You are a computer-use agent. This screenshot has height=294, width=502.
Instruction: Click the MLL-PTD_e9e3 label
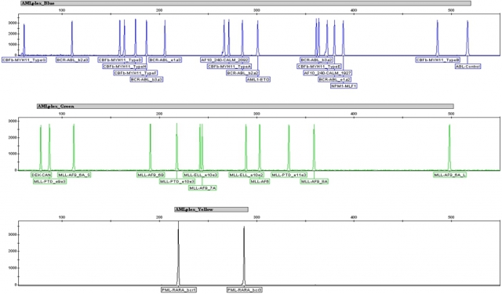50,181
